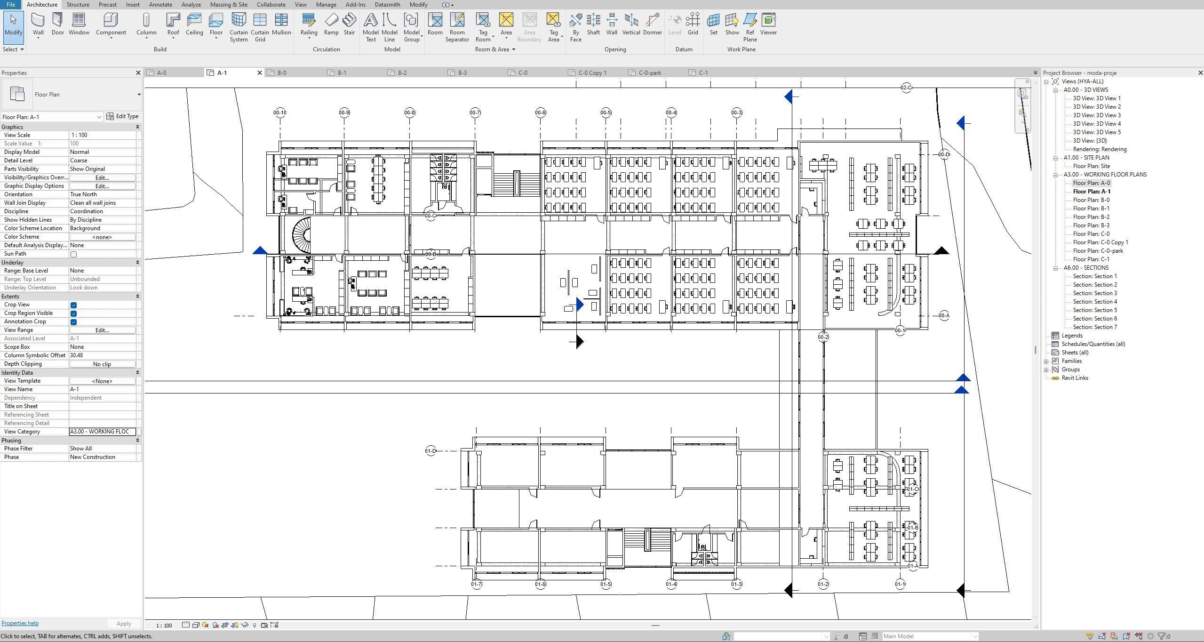Open the Annotate ribbon tab
This screenshot has width=1204, height=642.
click(x=160, y=5)
